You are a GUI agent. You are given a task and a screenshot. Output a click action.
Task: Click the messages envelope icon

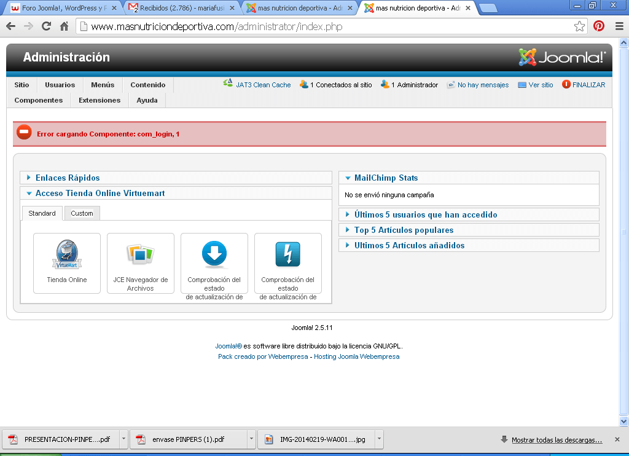pyautogui.click(x=451, y=85)
